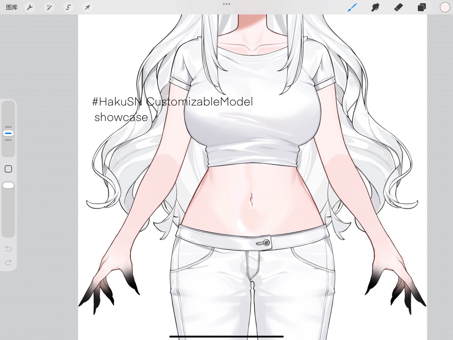Select the Smudge finger tool
The width and height of the screenshot is (453, 340).
pos(375,7)
